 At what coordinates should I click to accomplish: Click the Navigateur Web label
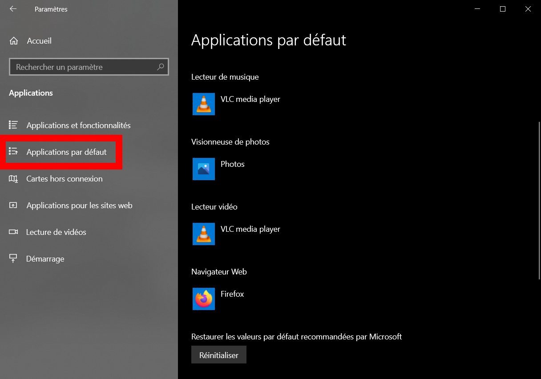tap(219, 272)
